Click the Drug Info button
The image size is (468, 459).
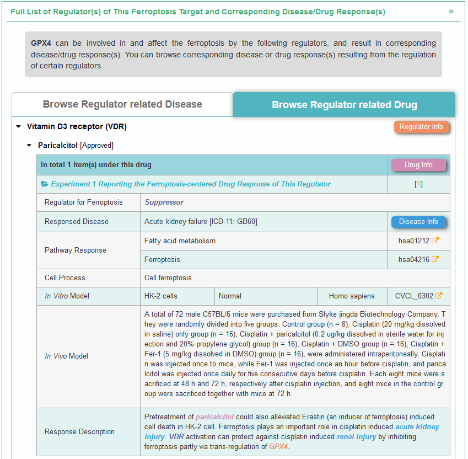tap(418, 164)
